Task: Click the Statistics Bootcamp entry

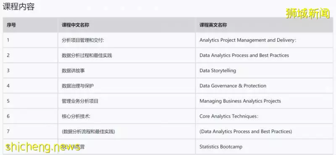Action: click(x=221, y=147)
